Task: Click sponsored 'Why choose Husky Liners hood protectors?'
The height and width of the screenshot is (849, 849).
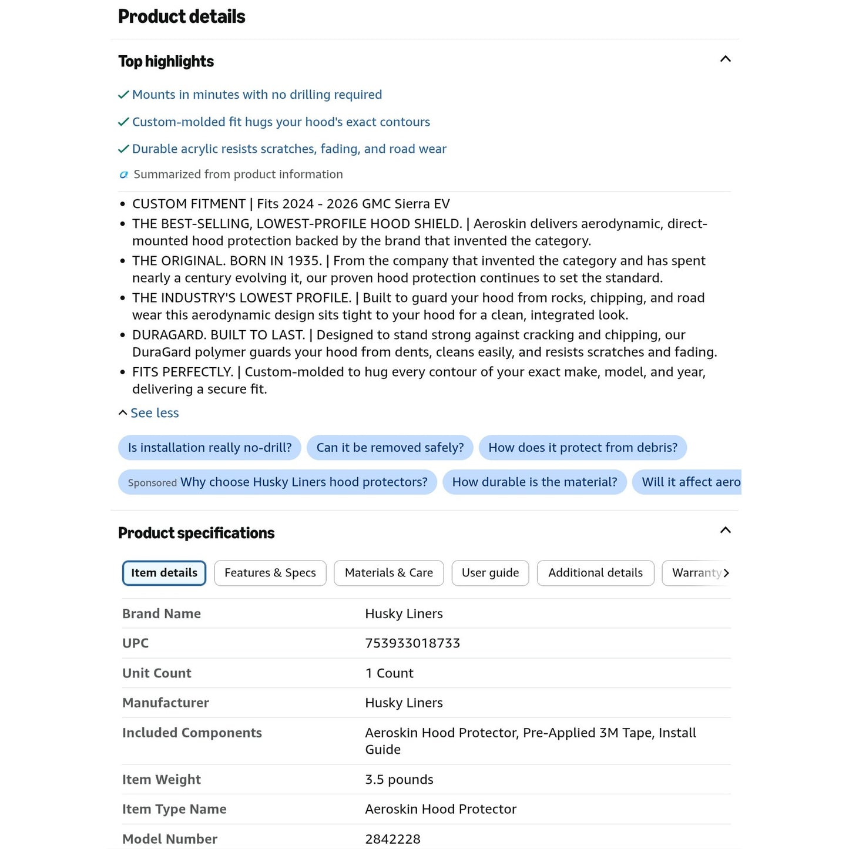Action: click(x=277, y=482)
